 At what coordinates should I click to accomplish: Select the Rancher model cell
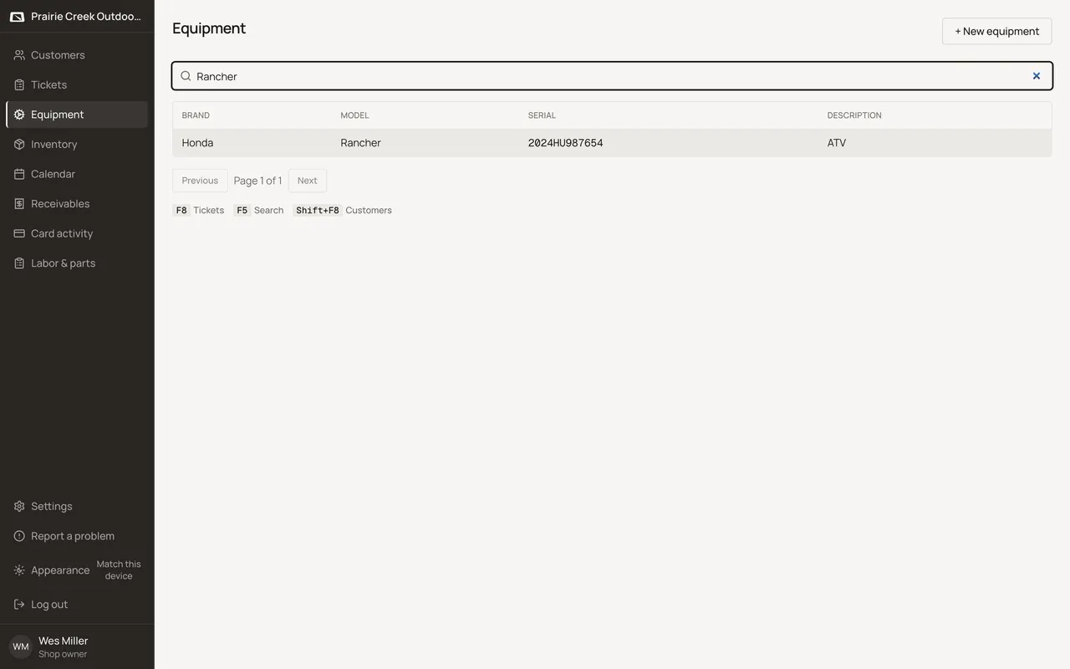coord(360,143)
